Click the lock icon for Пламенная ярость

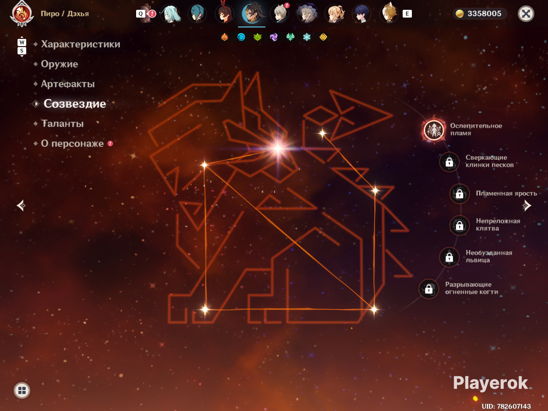[x=459, y=194]
